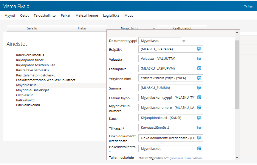Select Laskuttamattoman WebLaskun liitteet entry
Image resolution: width=257 pixels, height=165 pixels.
tap(46, 80)
